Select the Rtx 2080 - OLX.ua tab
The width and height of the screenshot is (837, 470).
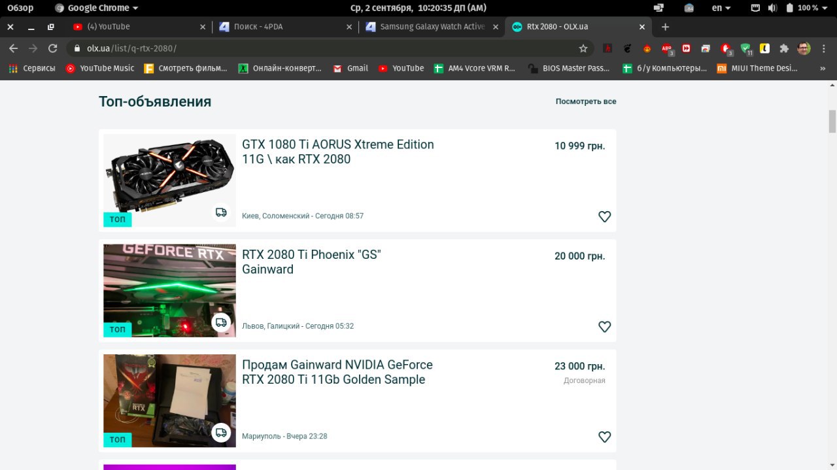coord(579,27)
